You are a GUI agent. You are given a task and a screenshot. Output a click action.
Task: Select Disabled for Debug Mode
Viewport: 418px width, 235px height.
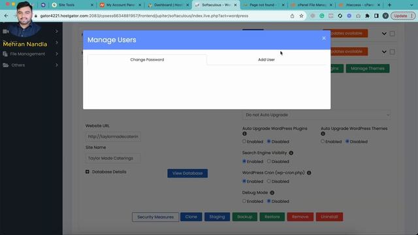click(268, 201)
